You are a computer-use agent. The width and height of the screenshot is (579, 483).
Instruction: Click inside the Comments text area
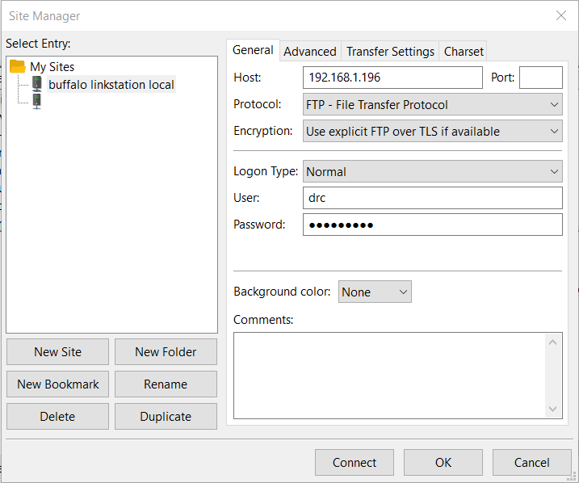point(389,376)
